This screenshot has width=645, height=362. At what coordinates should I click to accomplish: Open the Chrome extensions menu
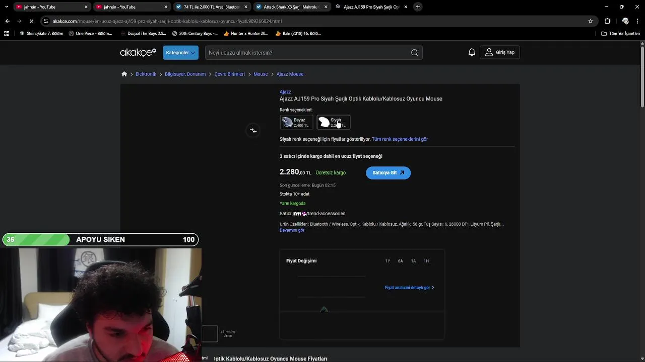point(607,21)
